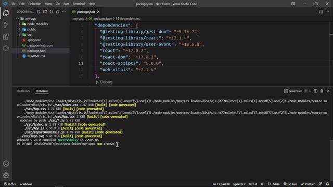Click the "web-vitals" dependency line
The image size is (333, 187).
pyautogui.click(x=128, y=70)
